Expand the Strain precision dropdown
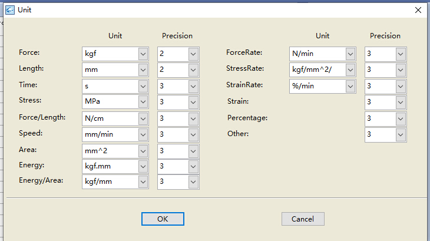Screen dimensions: 430x241 click(x=386, y=103)
